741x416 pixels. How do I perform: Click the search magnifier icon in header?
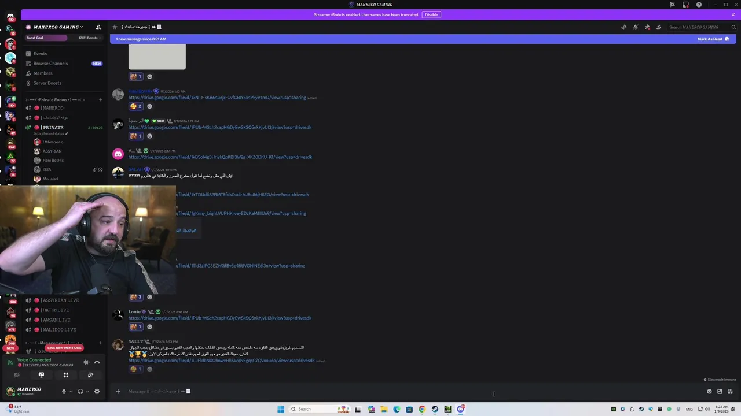click(x=733, y=27)
